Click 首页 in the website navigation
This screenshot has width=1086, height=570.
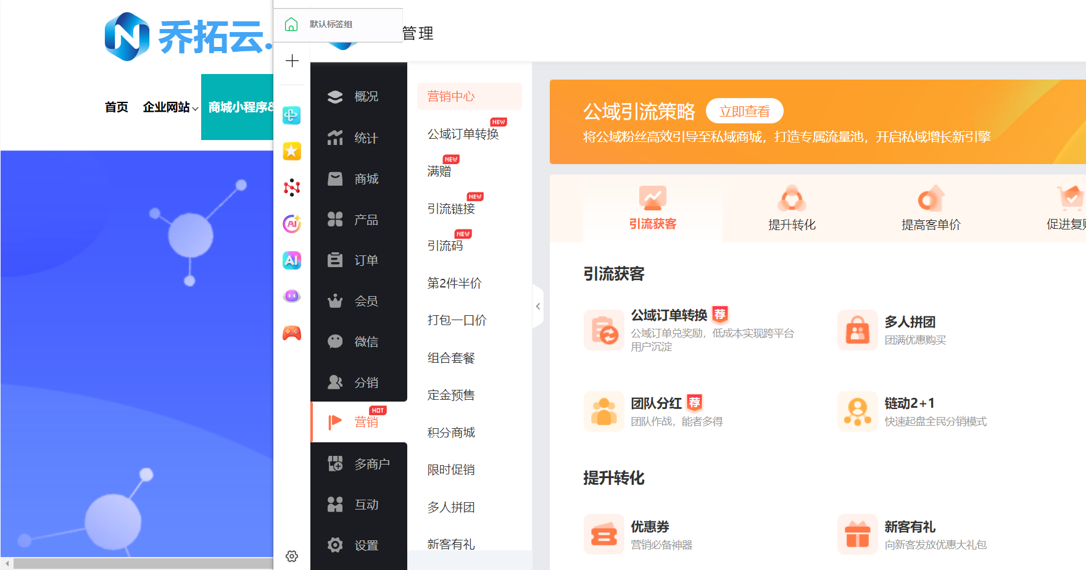117,107
